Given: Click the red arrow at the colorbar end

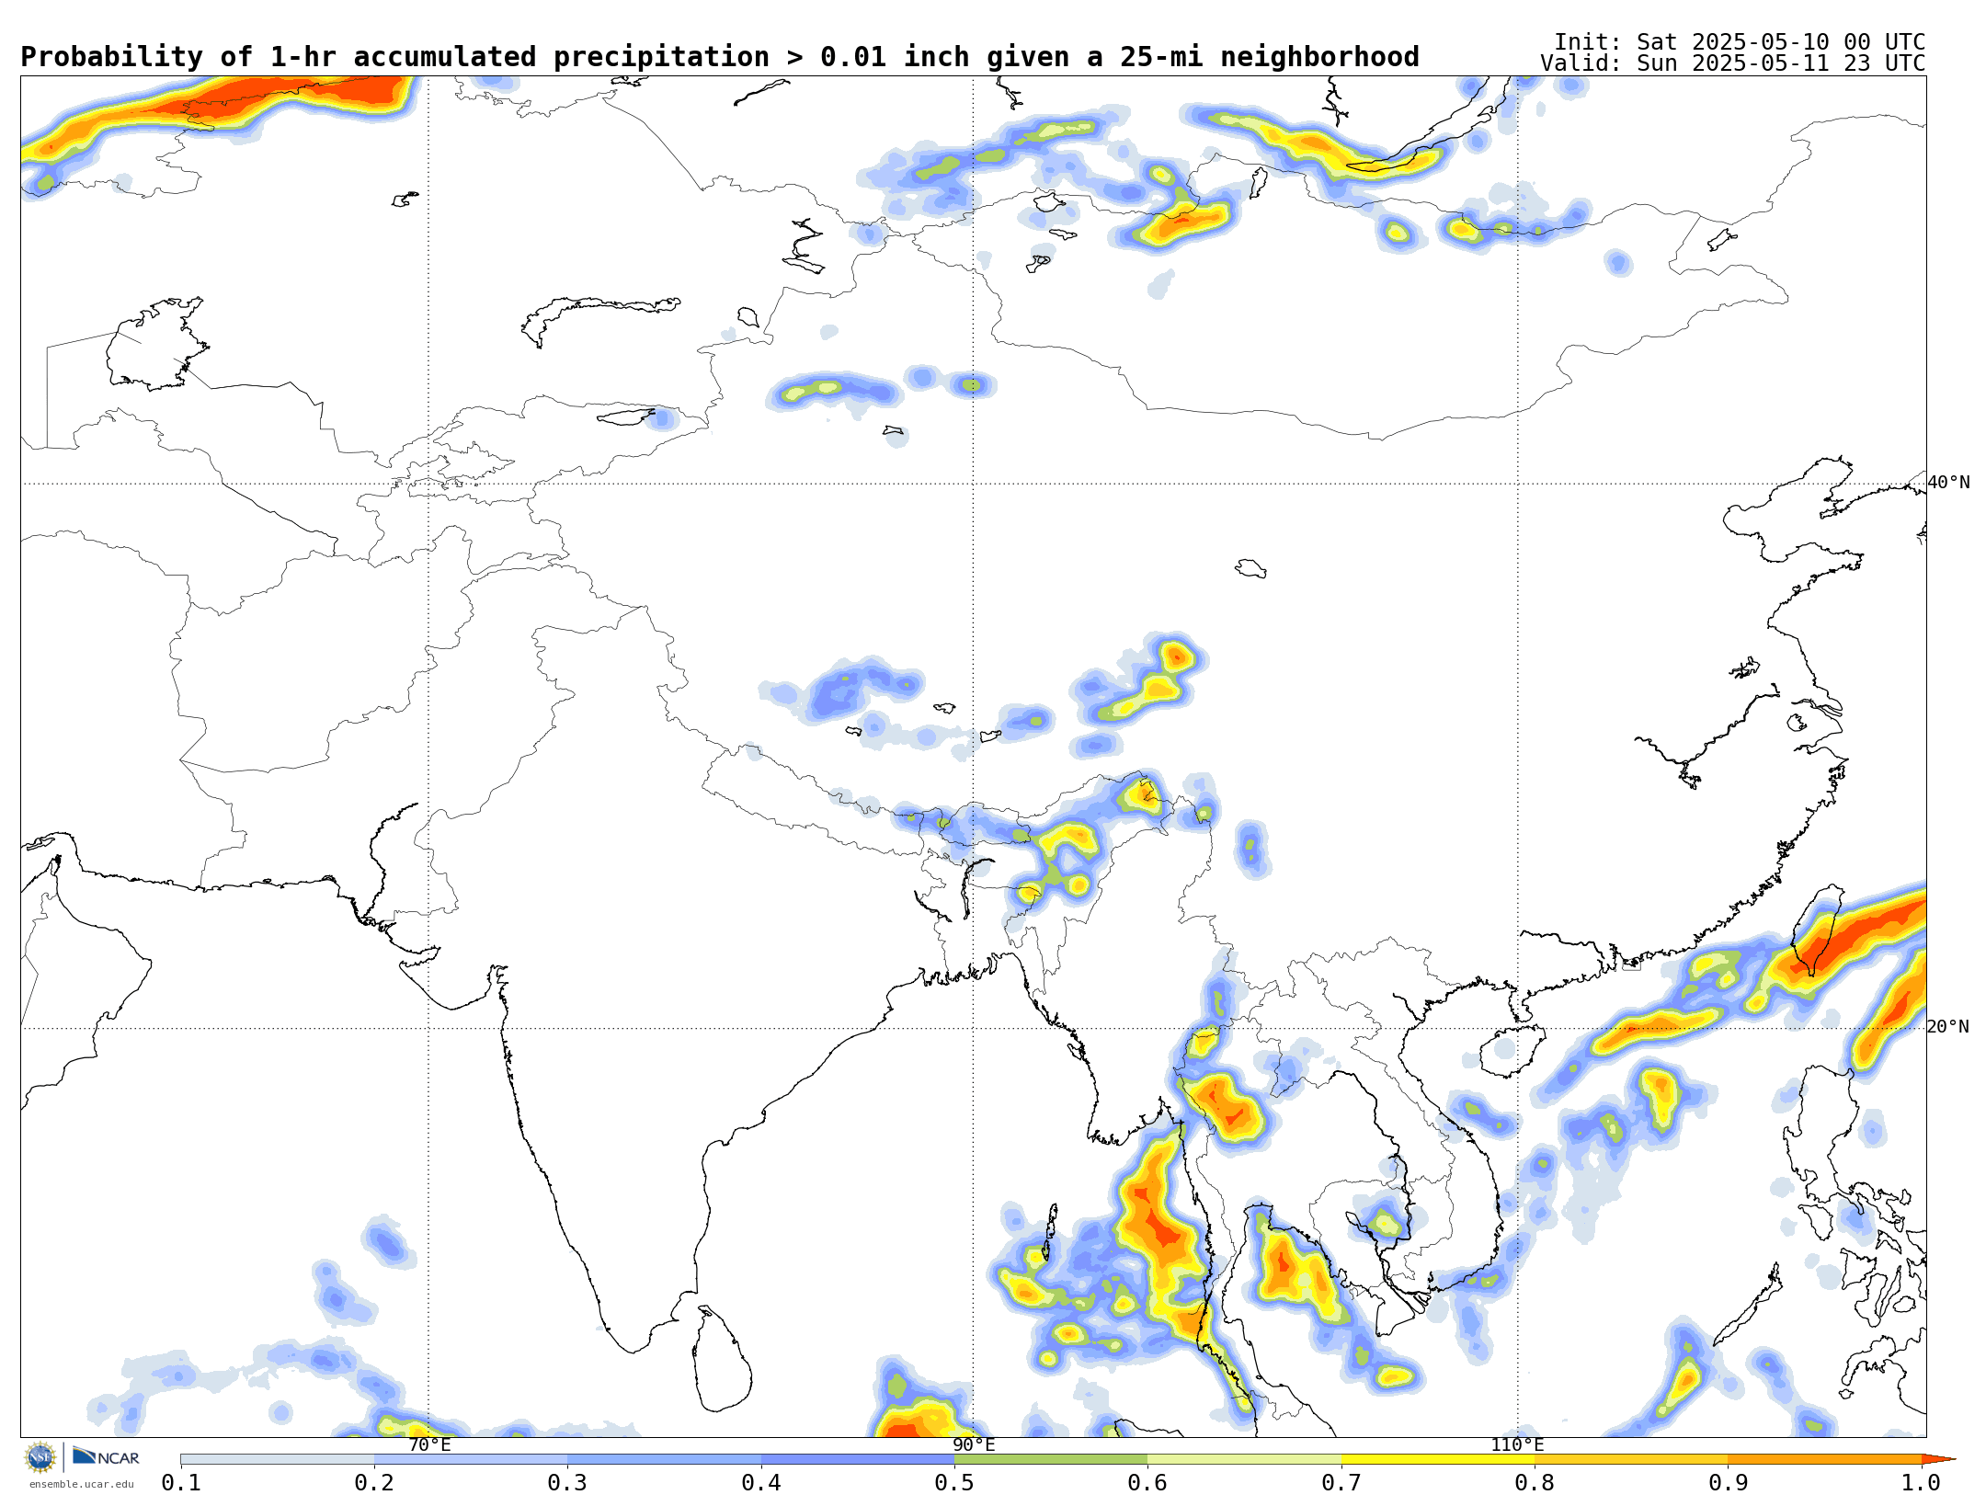Looking at the screenshot, I should click(1938, 1459).
